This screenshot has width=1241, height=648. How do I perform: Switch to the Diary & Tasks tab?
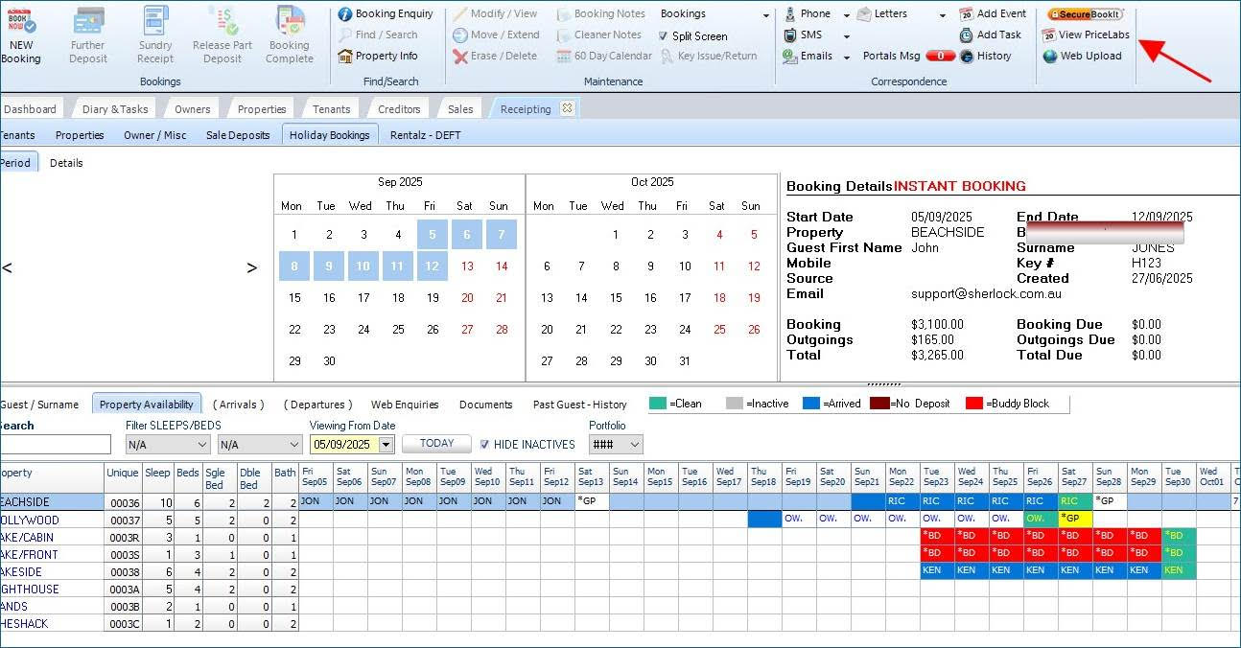tap(115, 109)
